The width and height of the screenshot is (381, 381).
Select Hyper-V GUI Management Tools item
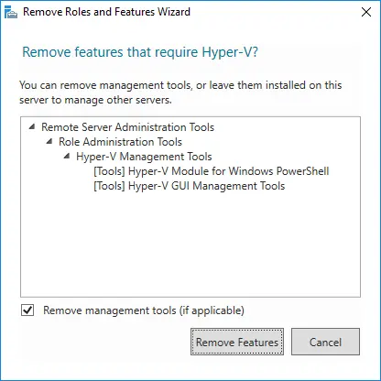tap(190, 186)
